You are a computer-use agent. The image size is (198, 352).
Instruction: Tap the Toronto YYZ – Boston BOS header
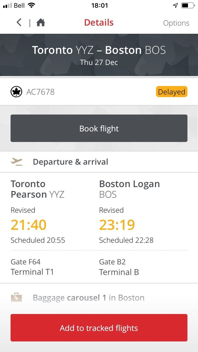click(x=99, y=50)
